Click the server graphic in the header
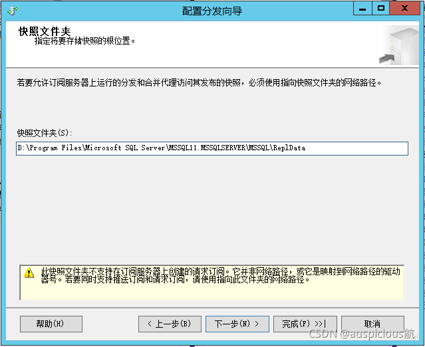The width and height of the screenshot is (425, 347). click(x=398, y=45)
